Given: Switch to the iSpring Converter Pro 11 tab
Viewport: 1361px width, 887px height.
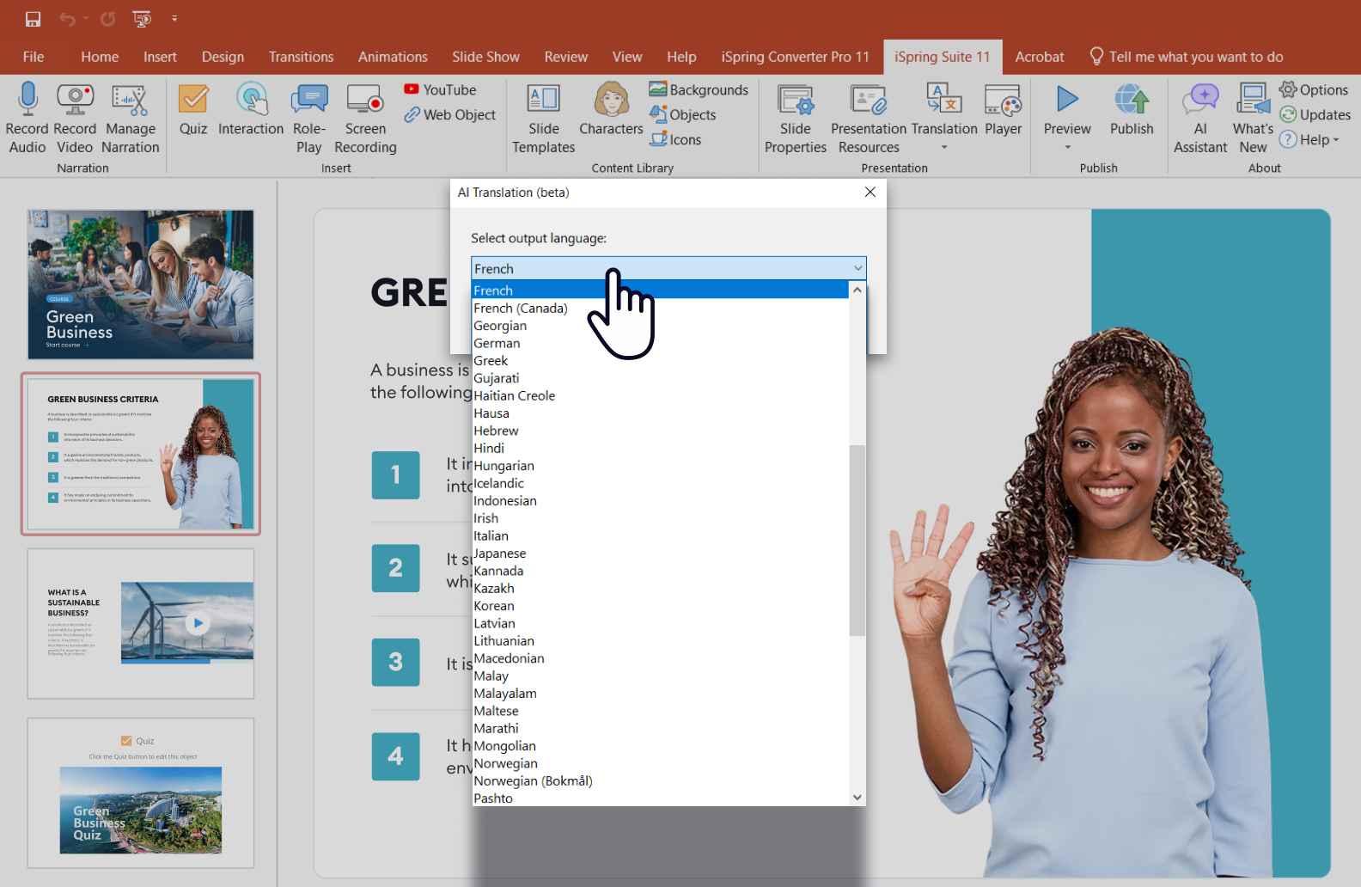Looking at the screenshot, I should 795,57.
